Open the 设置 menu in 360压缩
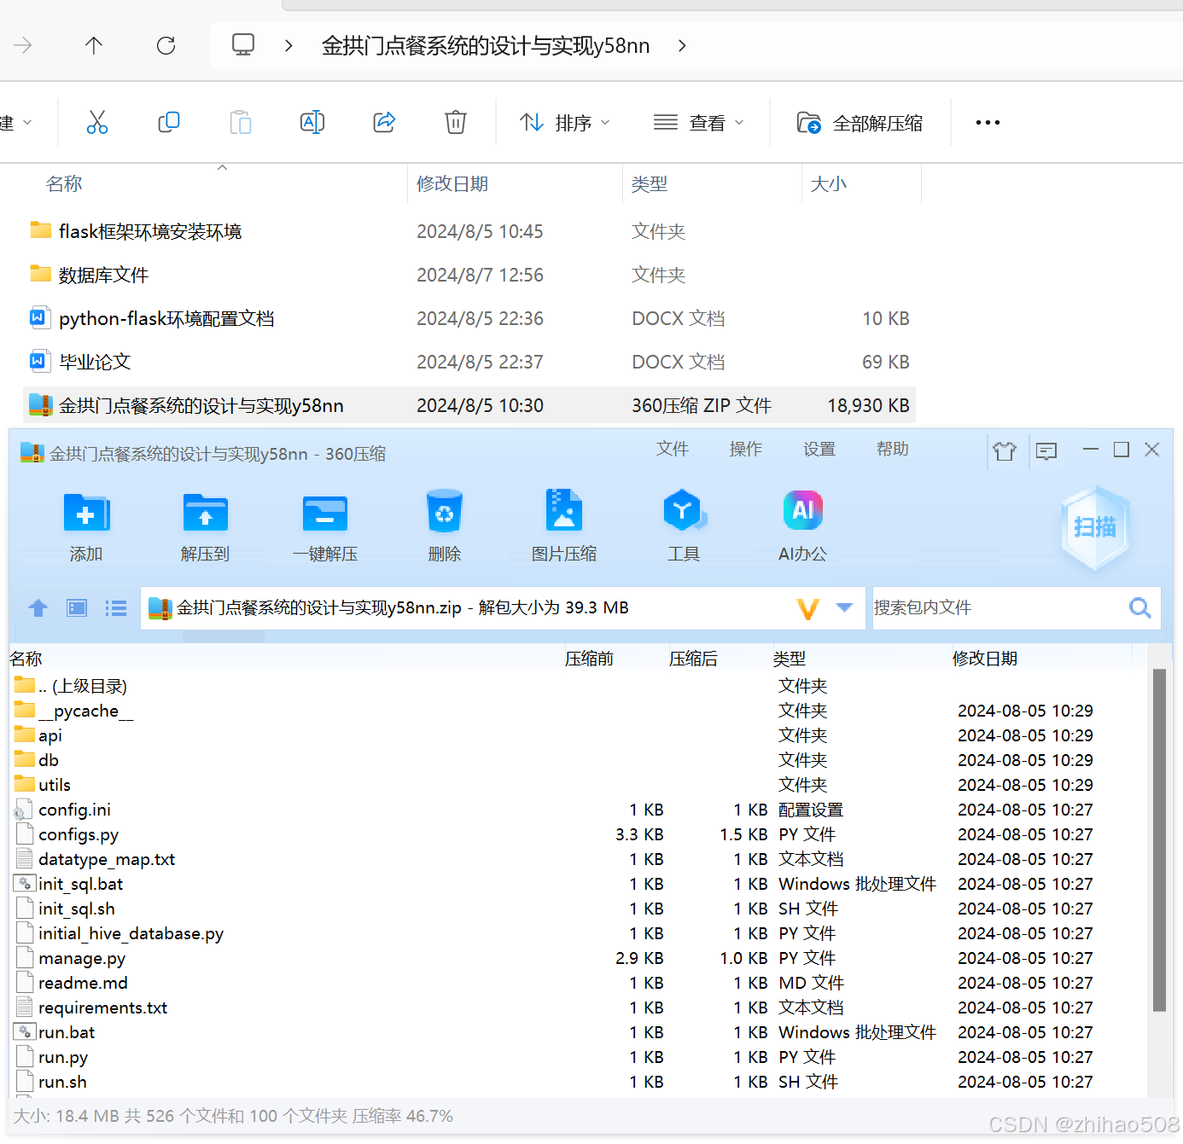 point(819,449)
